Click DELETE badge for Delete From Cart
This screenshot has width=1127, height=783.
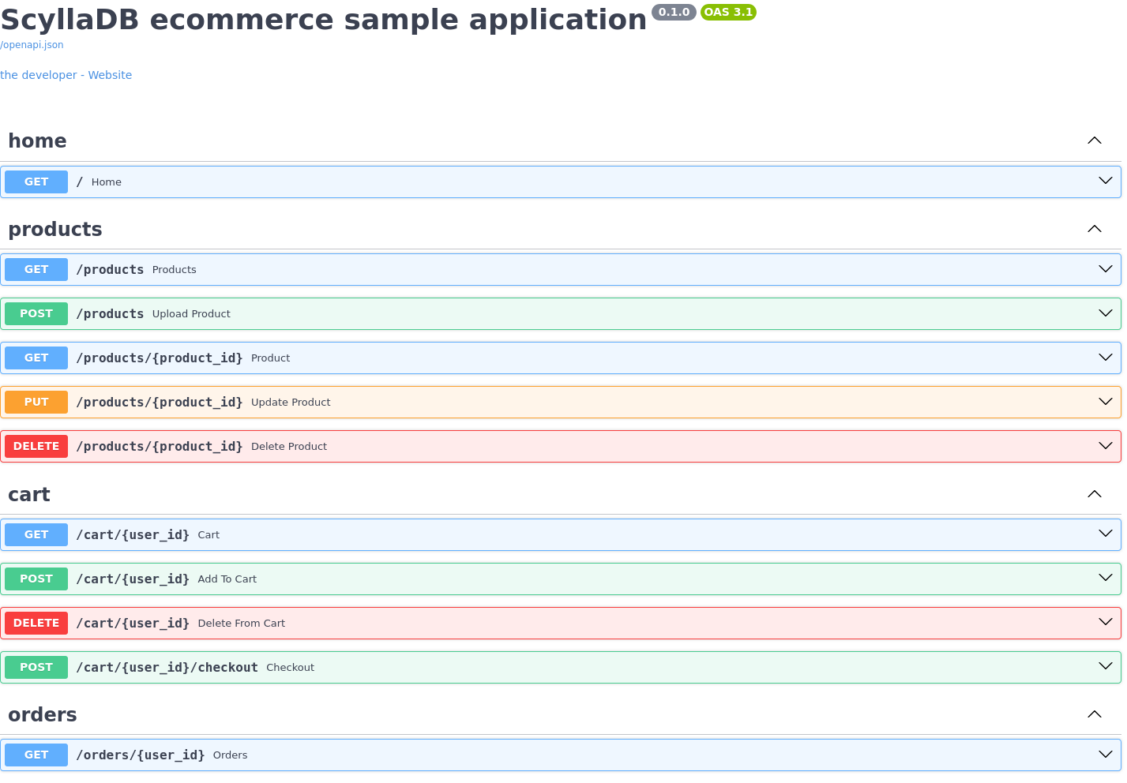tap(36, 623)
